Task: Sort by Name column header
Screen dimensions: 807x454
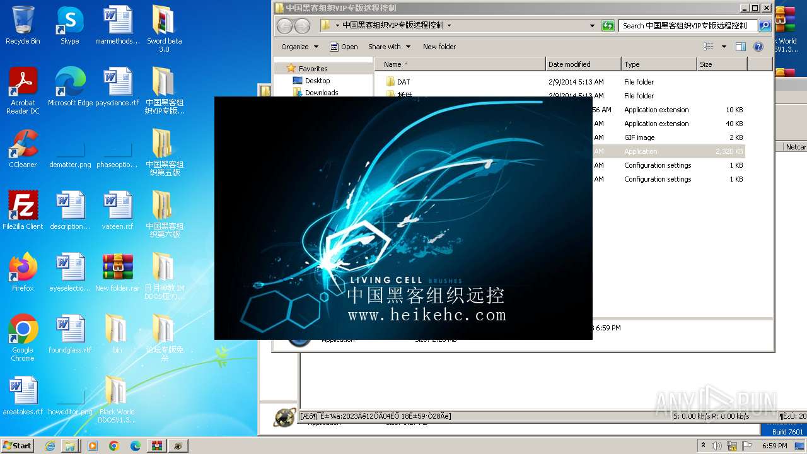Action: click(x=460, y=64)
